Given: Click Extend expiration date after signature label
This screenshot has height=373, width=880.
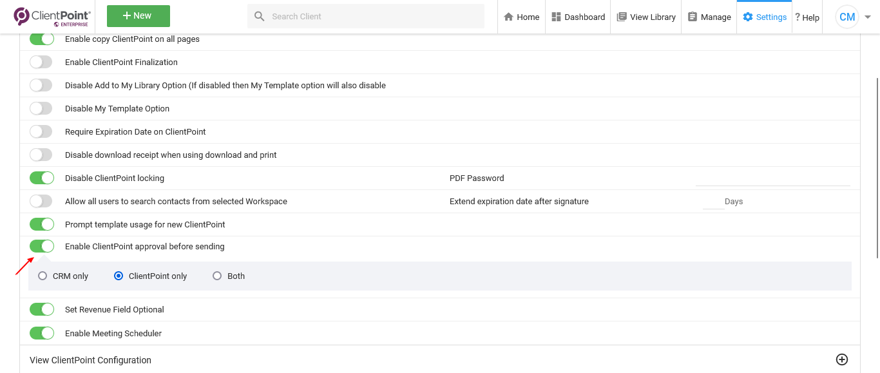Looking at the screenshot, I should click(519, 202).
